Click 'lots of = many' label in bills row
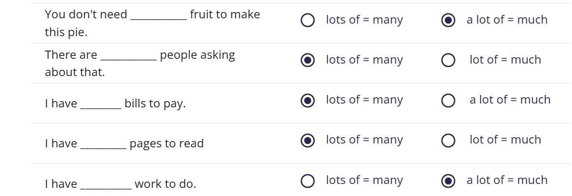Viewport: 572px width, 196px height. tap(365, 100)
